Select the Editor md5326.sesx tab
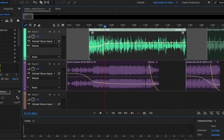The width and height of the screenshot is (224, 140). pos(35,9)
